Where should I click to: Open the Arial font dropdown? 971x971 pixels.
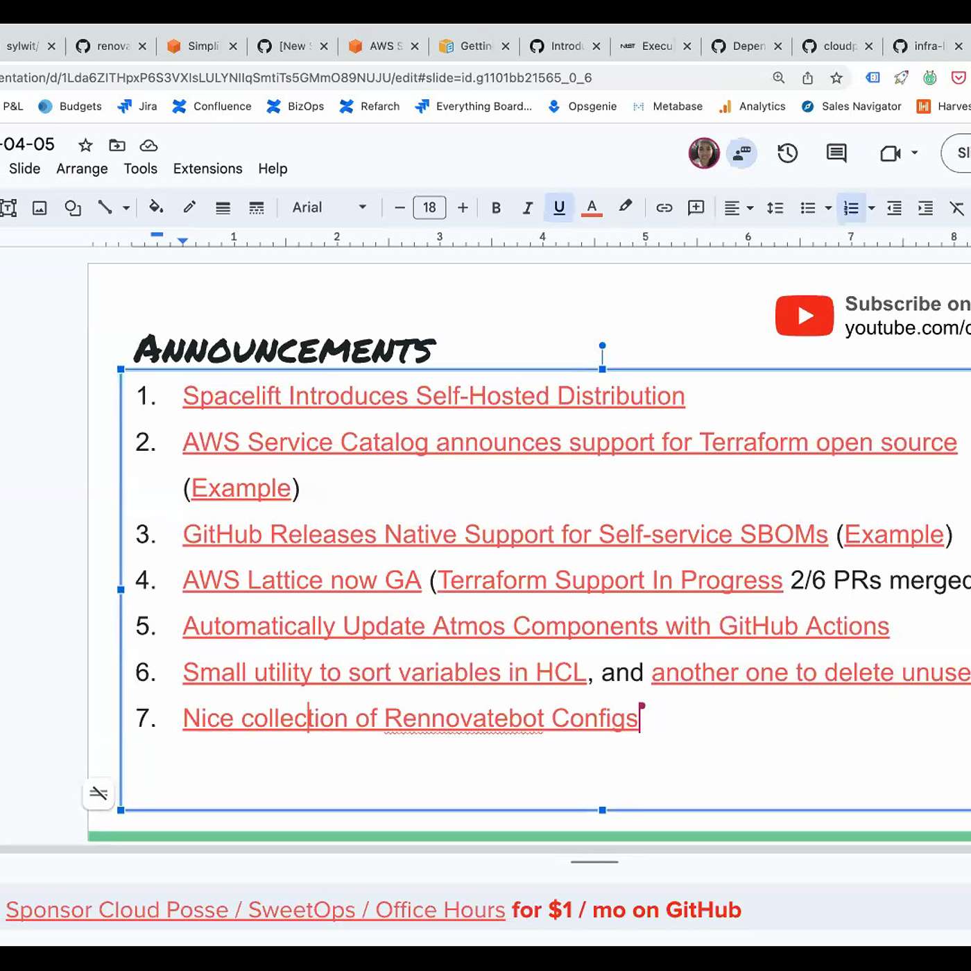coord(329,207)
